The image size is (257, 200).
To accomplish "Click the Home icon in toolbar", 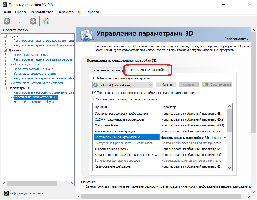I will click(46, 21).
